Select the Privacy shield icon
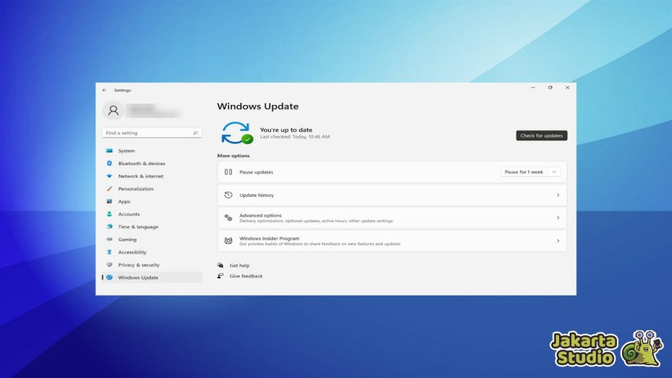 [110, 265]
